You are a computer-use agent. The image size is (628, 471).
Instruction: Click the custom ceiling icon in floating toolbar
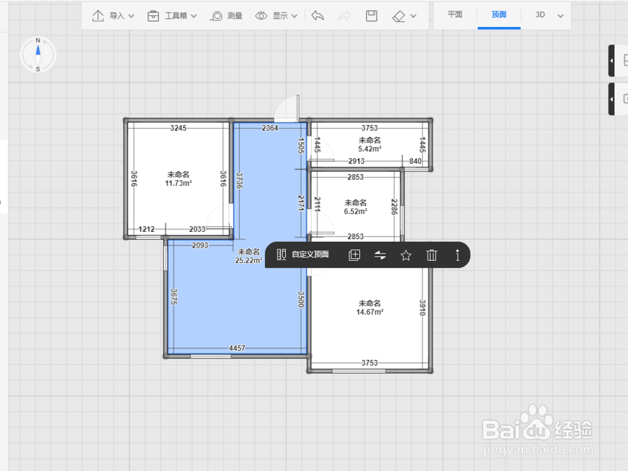[x=281, y=254]
